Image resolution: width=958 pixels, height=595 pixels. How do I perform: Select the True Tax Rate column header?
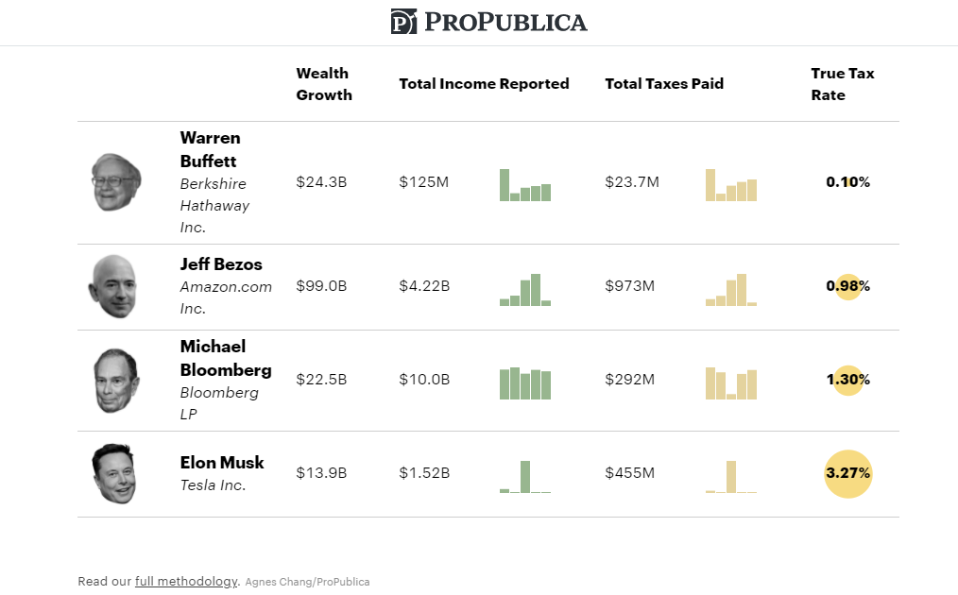point(842,84)
